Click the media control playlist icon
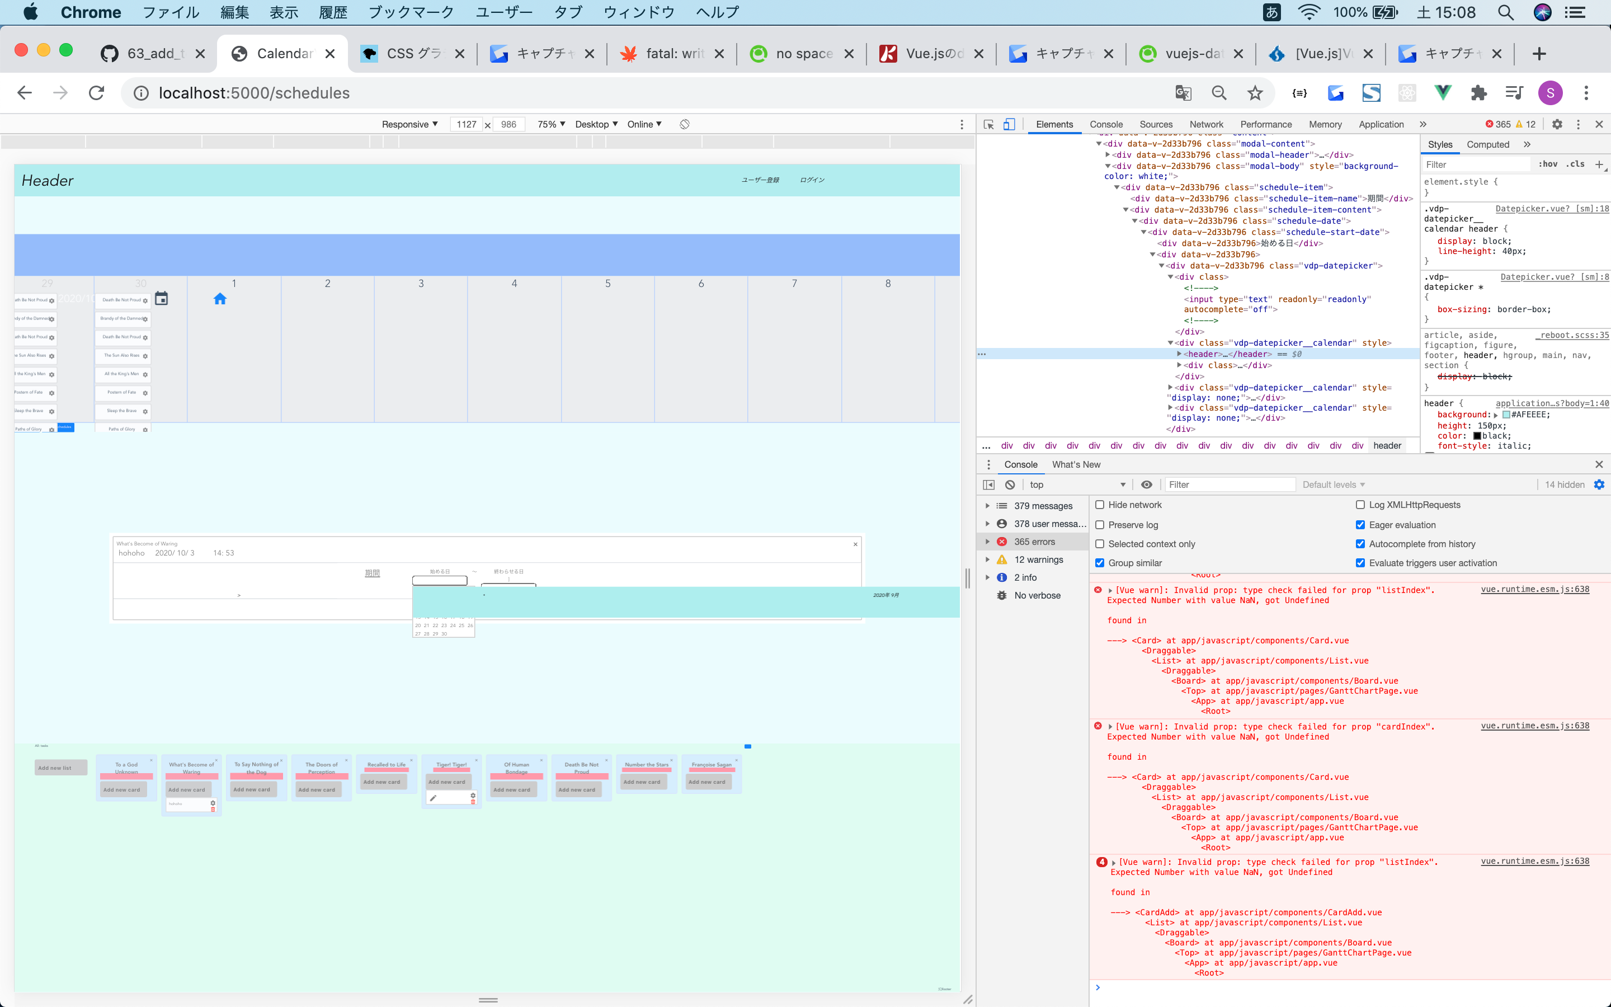Image resolution: width=1611 pixels, height=1007 pixels. (1514, 92)
